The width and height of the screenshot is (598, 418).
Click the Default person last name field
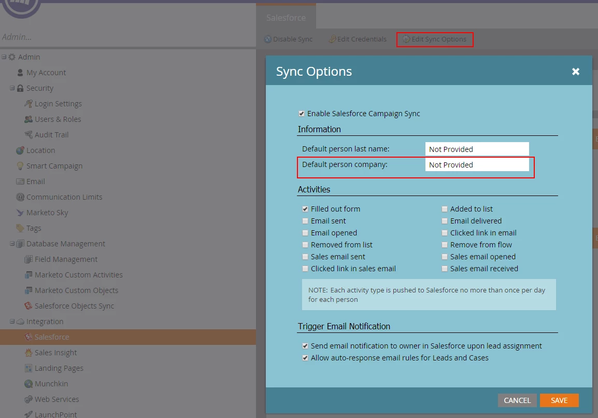[x=477, y=149]
